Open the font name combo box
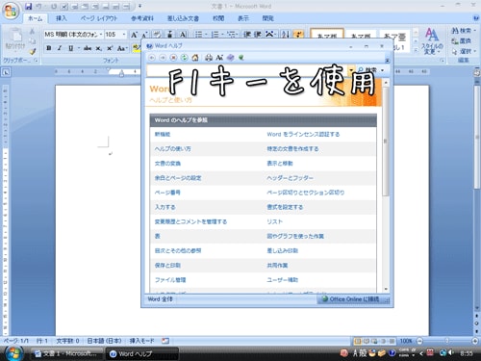Viewport: 481px width, 361px height. click(x=74, y=34)
